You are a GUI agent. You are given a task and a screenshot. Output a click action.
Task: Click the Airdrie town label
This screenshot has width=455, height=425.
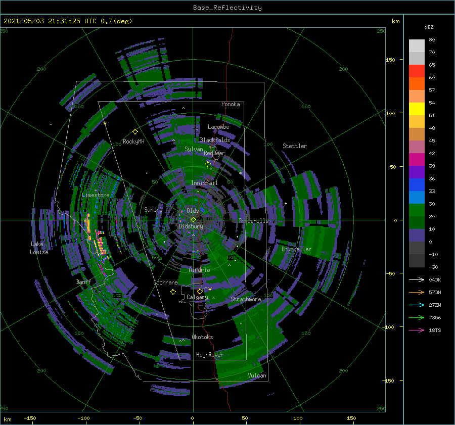click(x=199, y=270)
